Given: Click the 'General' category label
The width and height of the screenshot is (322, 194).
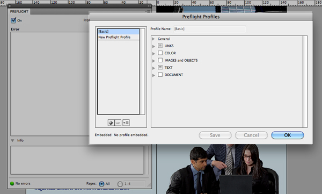Looking at the screenshot, I should point(164,39).
